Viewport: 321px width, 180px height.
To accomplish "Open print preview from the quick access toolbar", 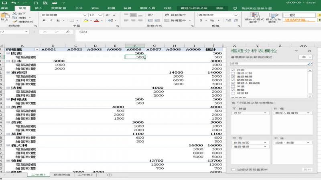I will coord(45,3).
